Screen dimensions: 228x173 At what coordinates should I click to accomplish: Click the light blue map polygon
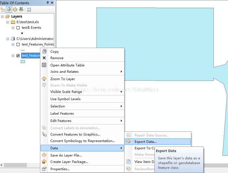click(x=155, y=44)
